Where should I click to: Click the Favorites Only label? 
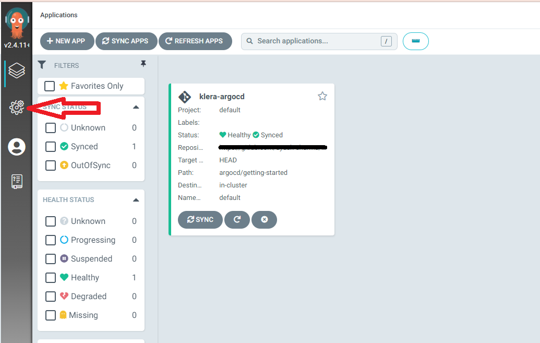point(97,86)
